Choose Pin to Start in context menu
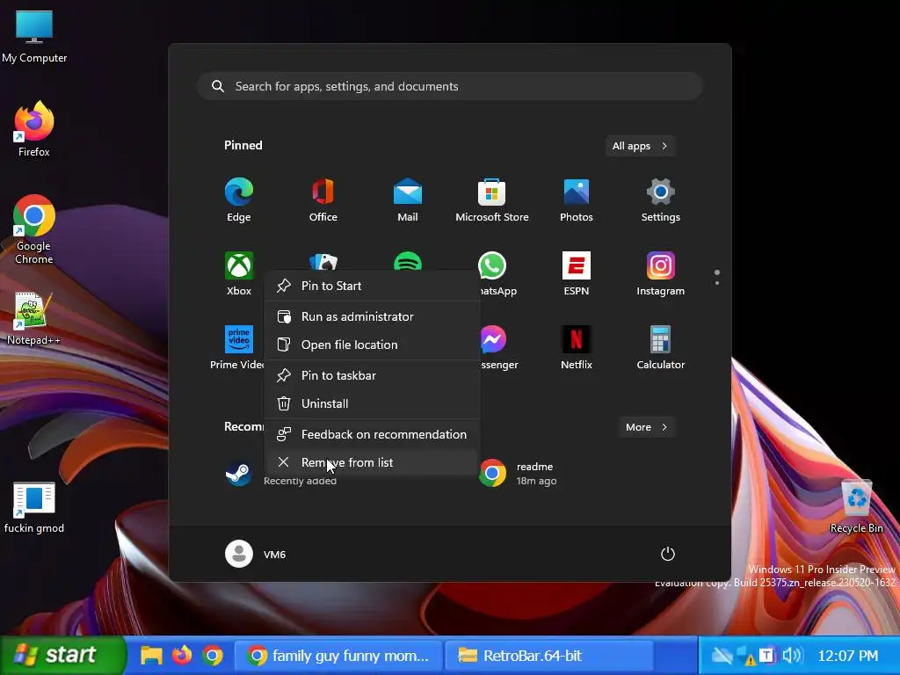This screenshot has height=675, width=900. 372,286
